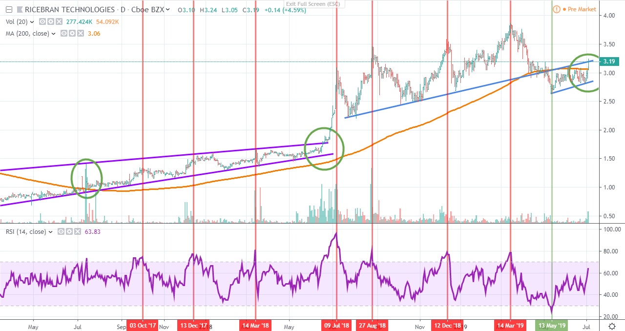Remove the MA (200, close) indicator with its X
Viewport: 625px width, 331px height.
tap(80, 34)
